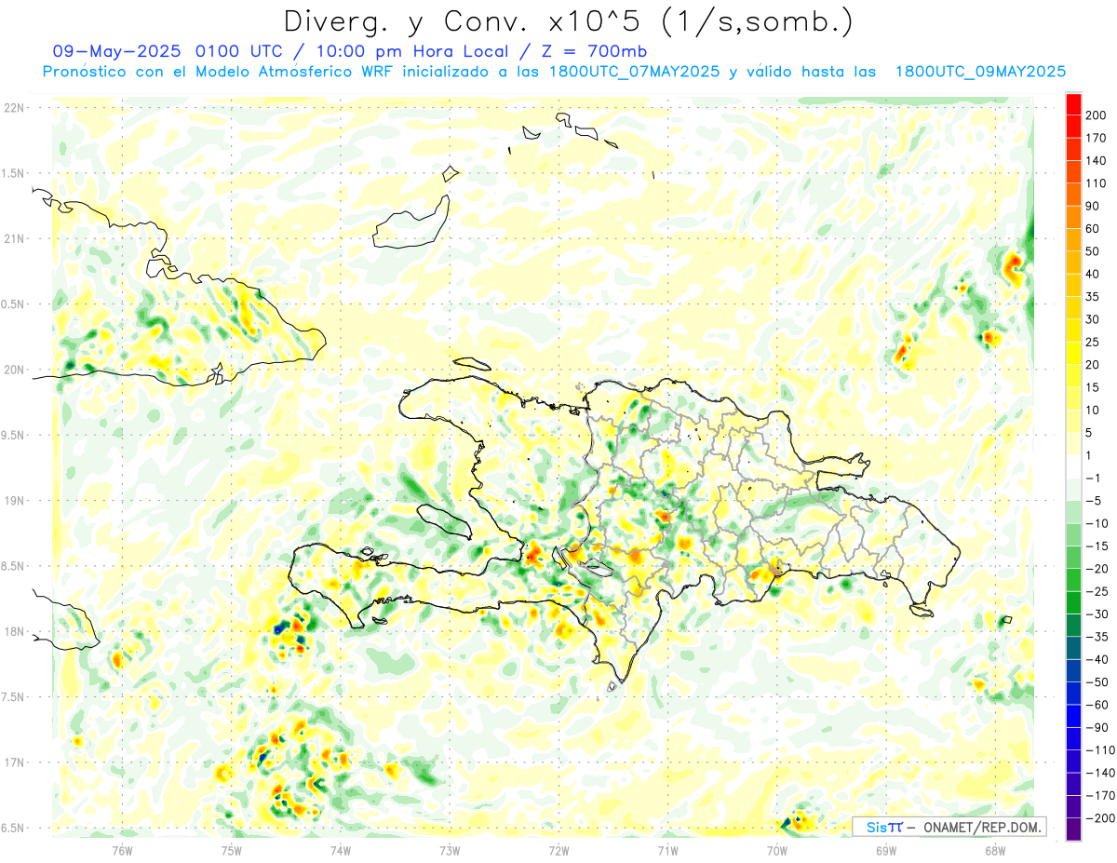1117x863 pixels.
Task: Click the positive colorbar label "15"
Action: (x=1093, y=387)
